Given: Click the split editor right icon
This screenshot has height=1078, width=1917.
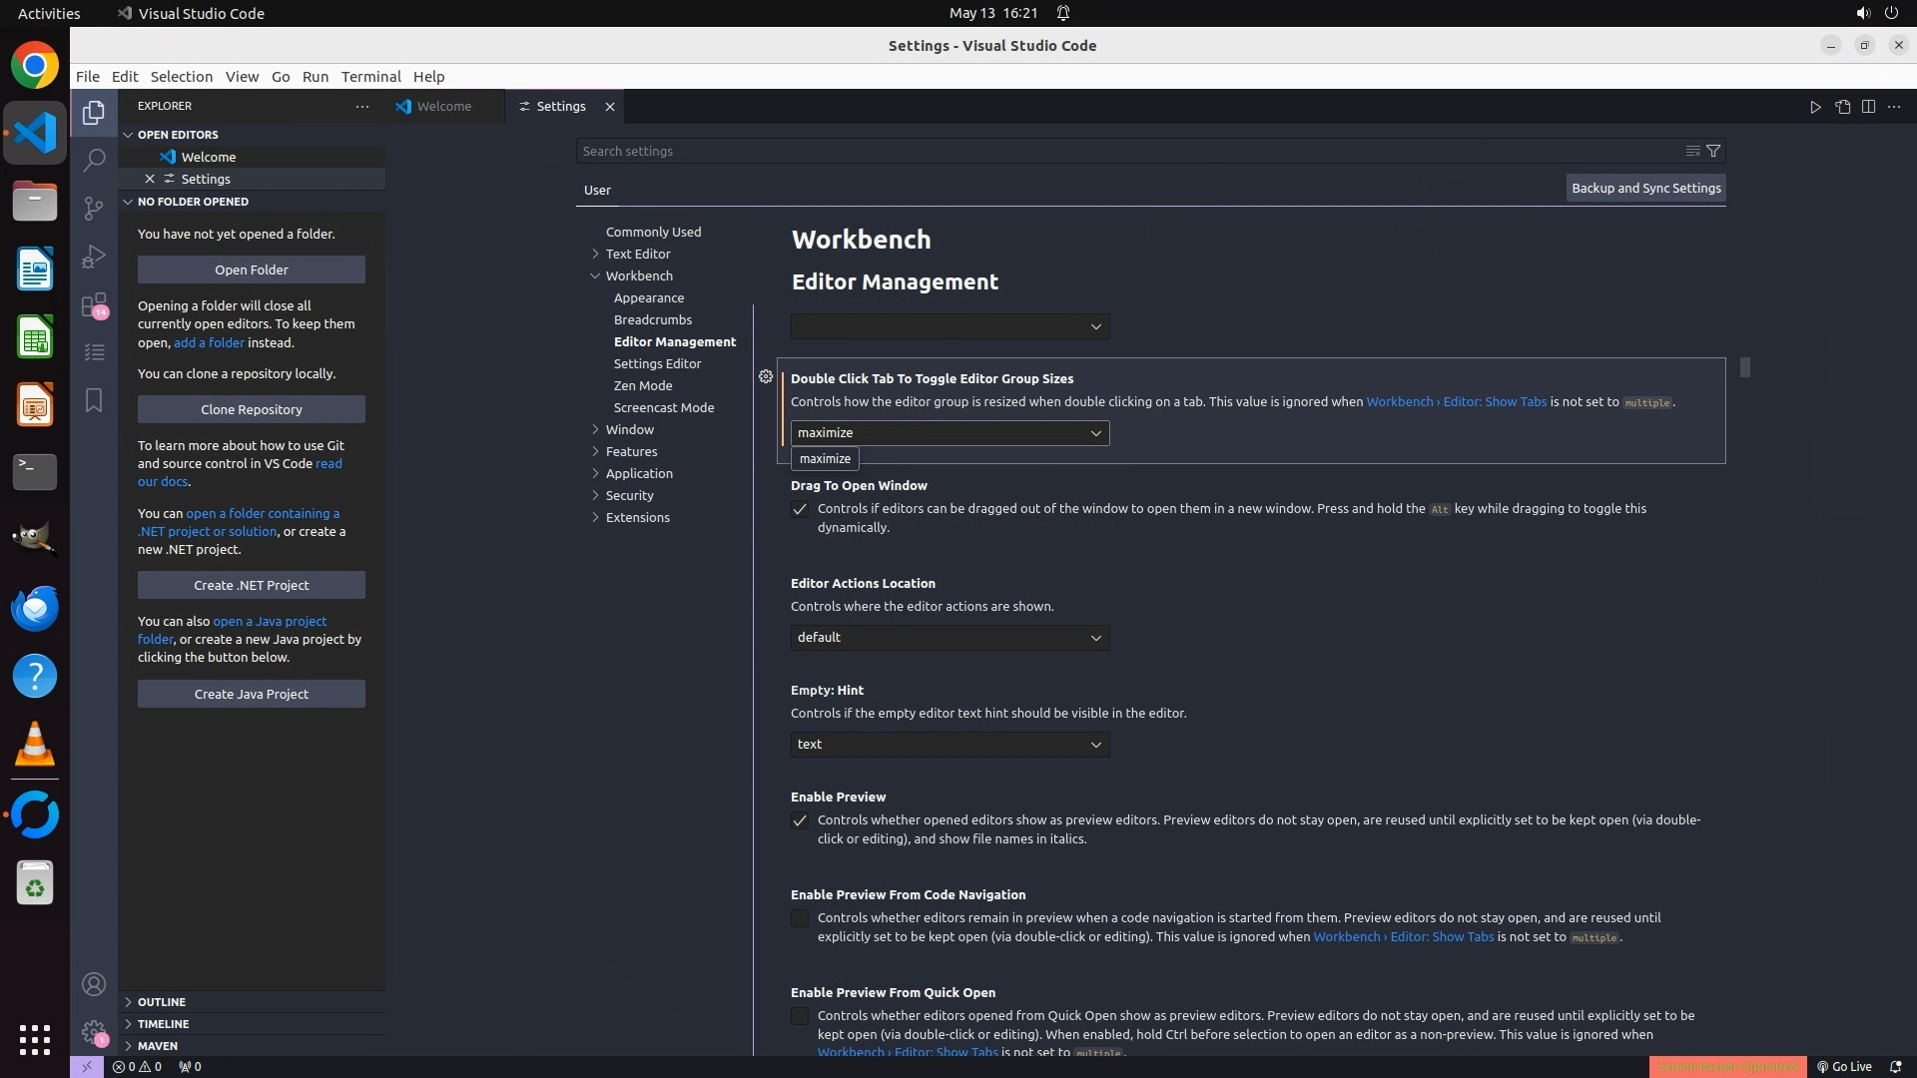Looking at the screenshot, I should point(1868,107).
